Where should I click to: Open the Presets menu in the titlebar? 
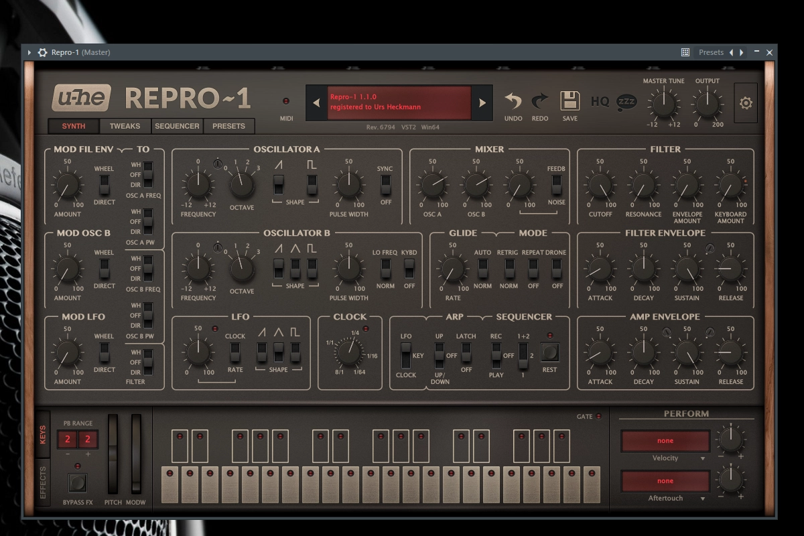pyautogui.click(x=711, y=52)
